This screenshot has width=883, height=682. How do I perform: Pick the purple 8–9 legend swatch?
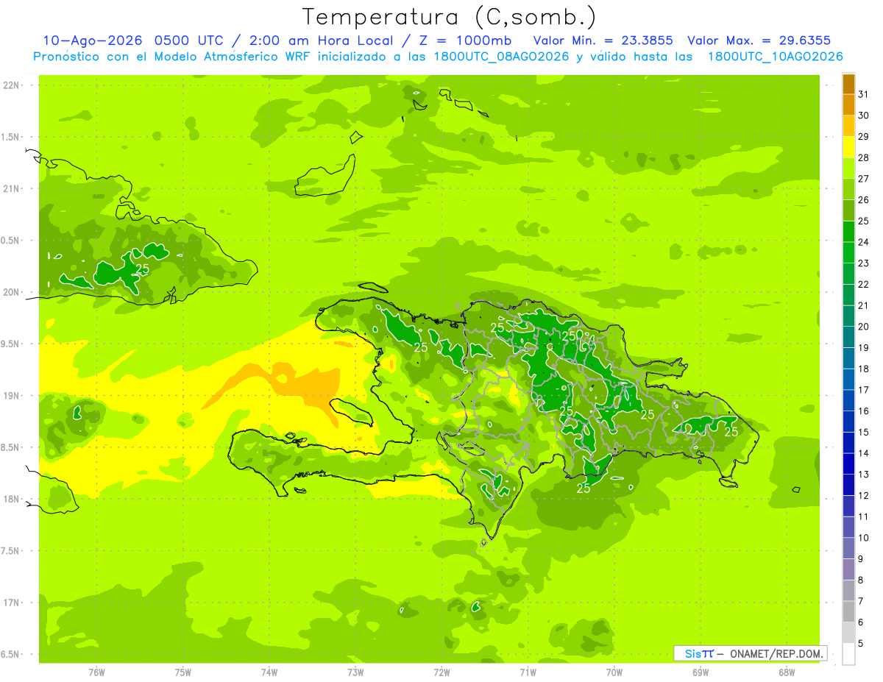click(x=848, y=569)
